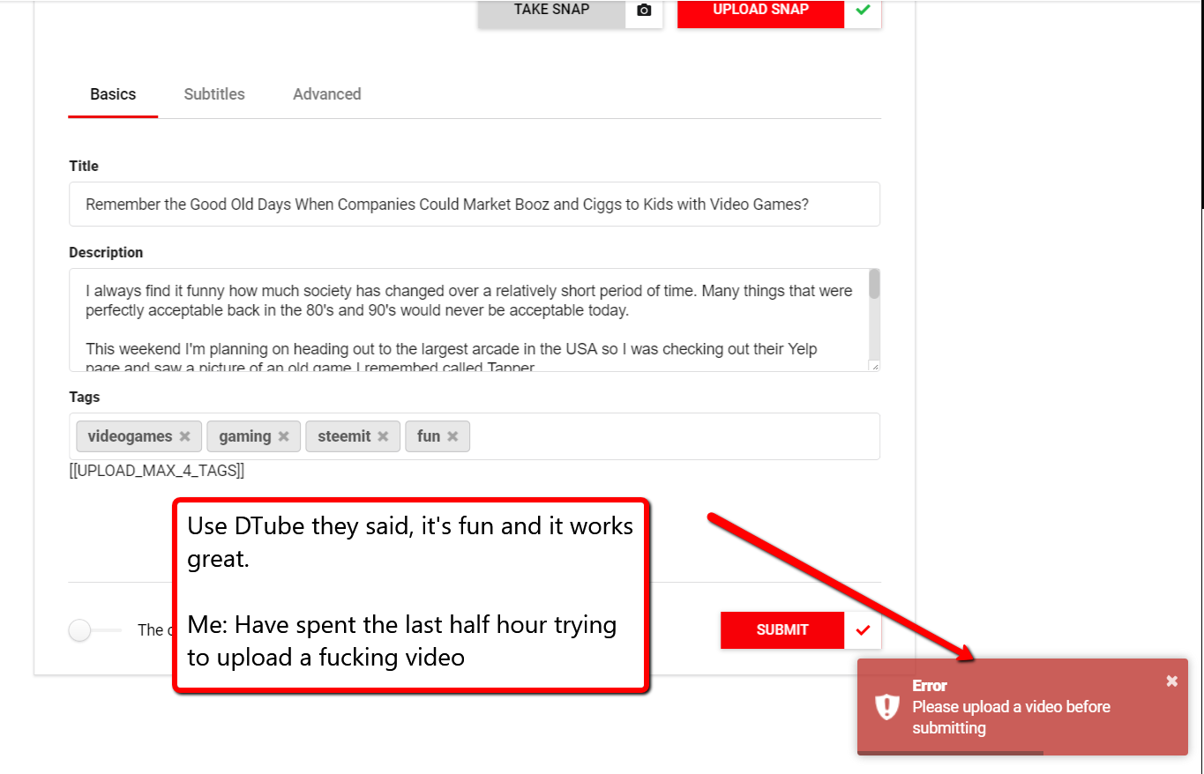Click the Title field label
The image size is (1204, 774).
click(x=84, y=166)
